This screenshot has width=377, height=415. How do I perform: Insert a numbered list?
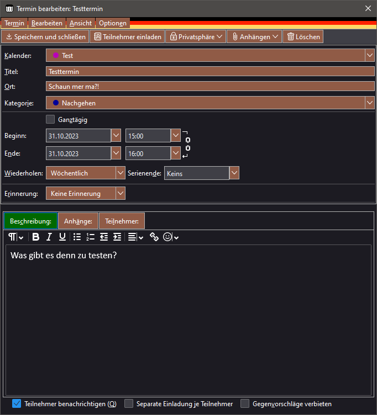coord(91,237)
